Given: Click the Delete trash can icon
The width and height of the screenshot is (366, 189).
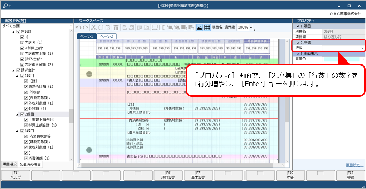Looking at the screenshot, I should click(116, 28).
